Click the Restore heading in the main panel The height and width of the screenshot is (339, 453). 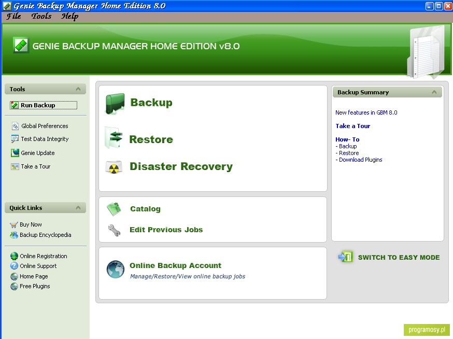(151, 139)
